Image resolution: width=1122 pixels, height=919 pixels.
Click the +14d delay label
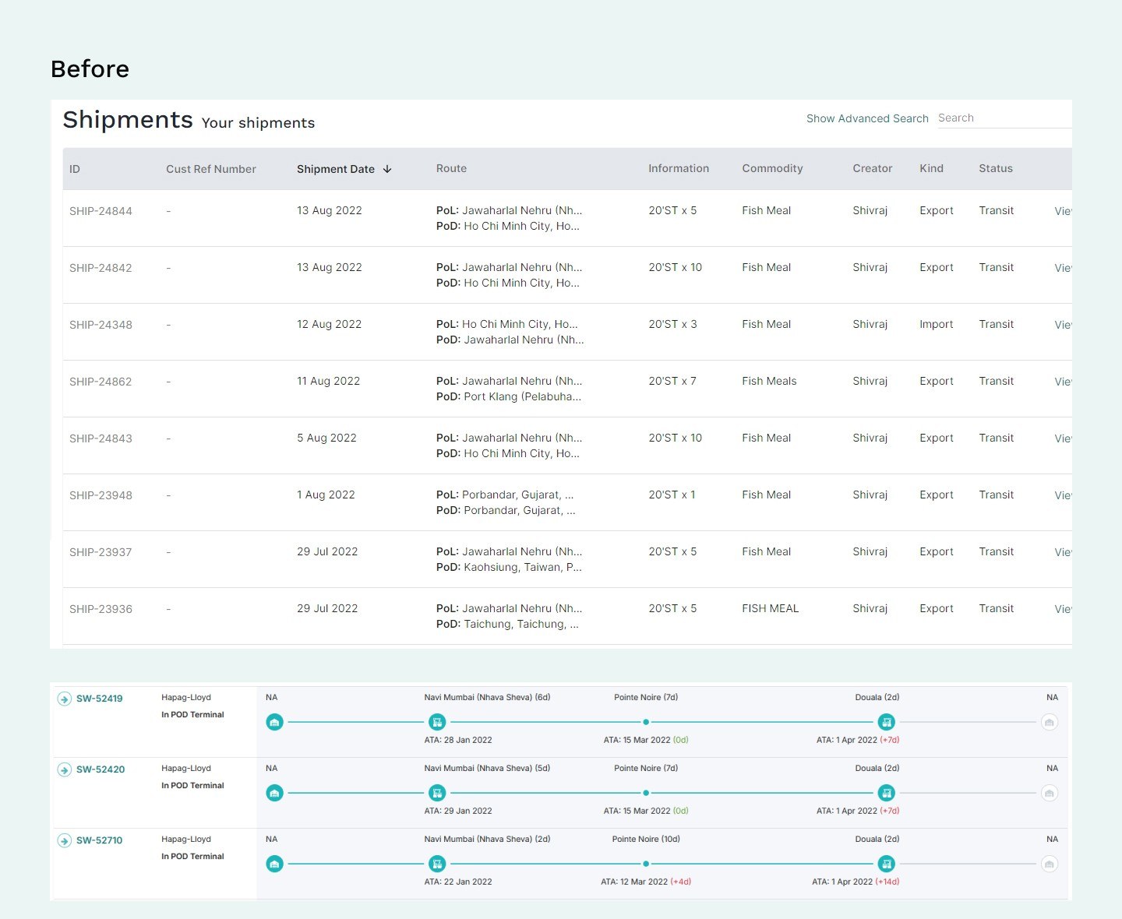tap(887, 882)
